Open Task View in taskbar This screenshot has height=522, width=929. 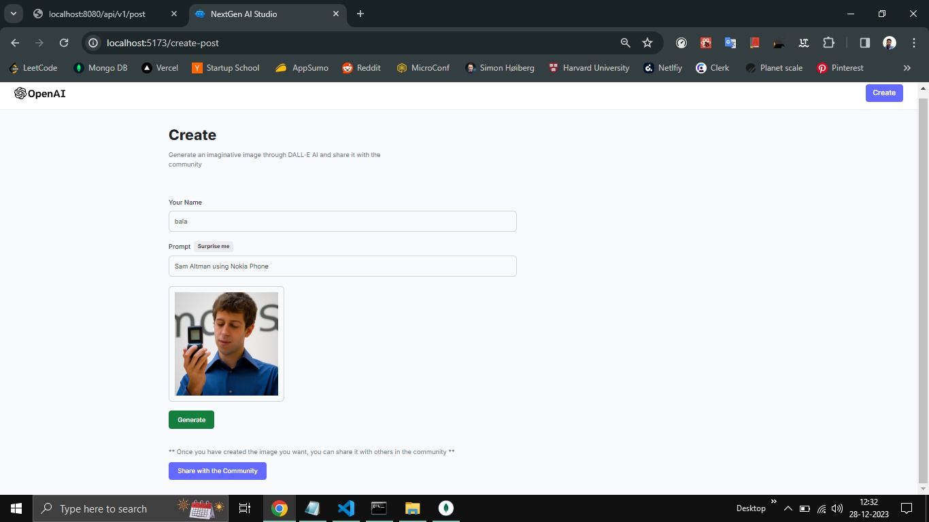click(245, 508)
